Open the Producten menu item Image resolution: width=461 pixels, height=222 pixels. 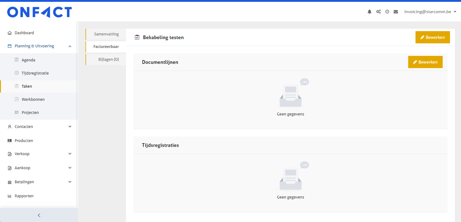point(24,140)
